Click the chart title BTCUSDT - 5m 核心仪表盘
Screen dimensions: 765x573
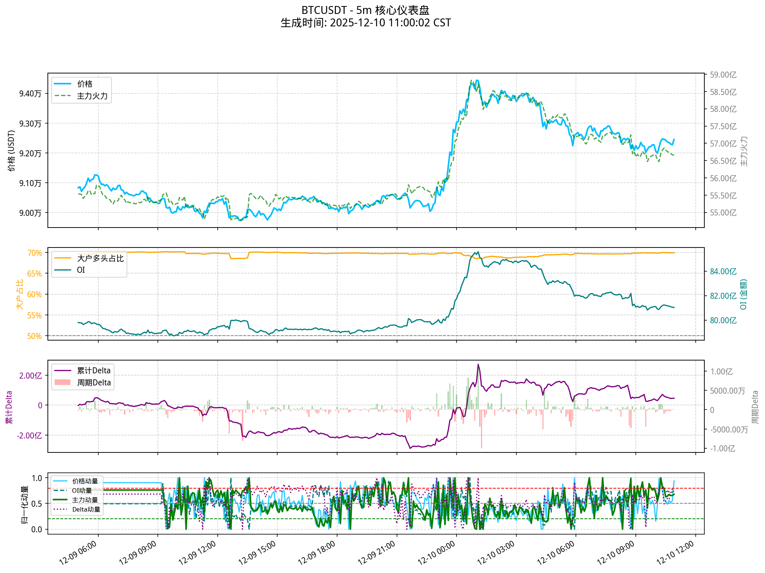click(365, 10)
